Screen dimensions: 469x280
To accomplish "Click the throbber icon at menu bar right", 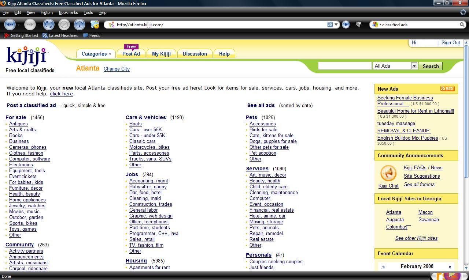I will point(463,12).
